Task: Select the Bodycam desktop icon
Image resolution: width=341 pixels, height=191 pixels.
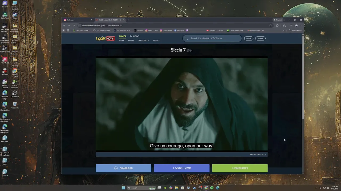Action: (5, 72)
